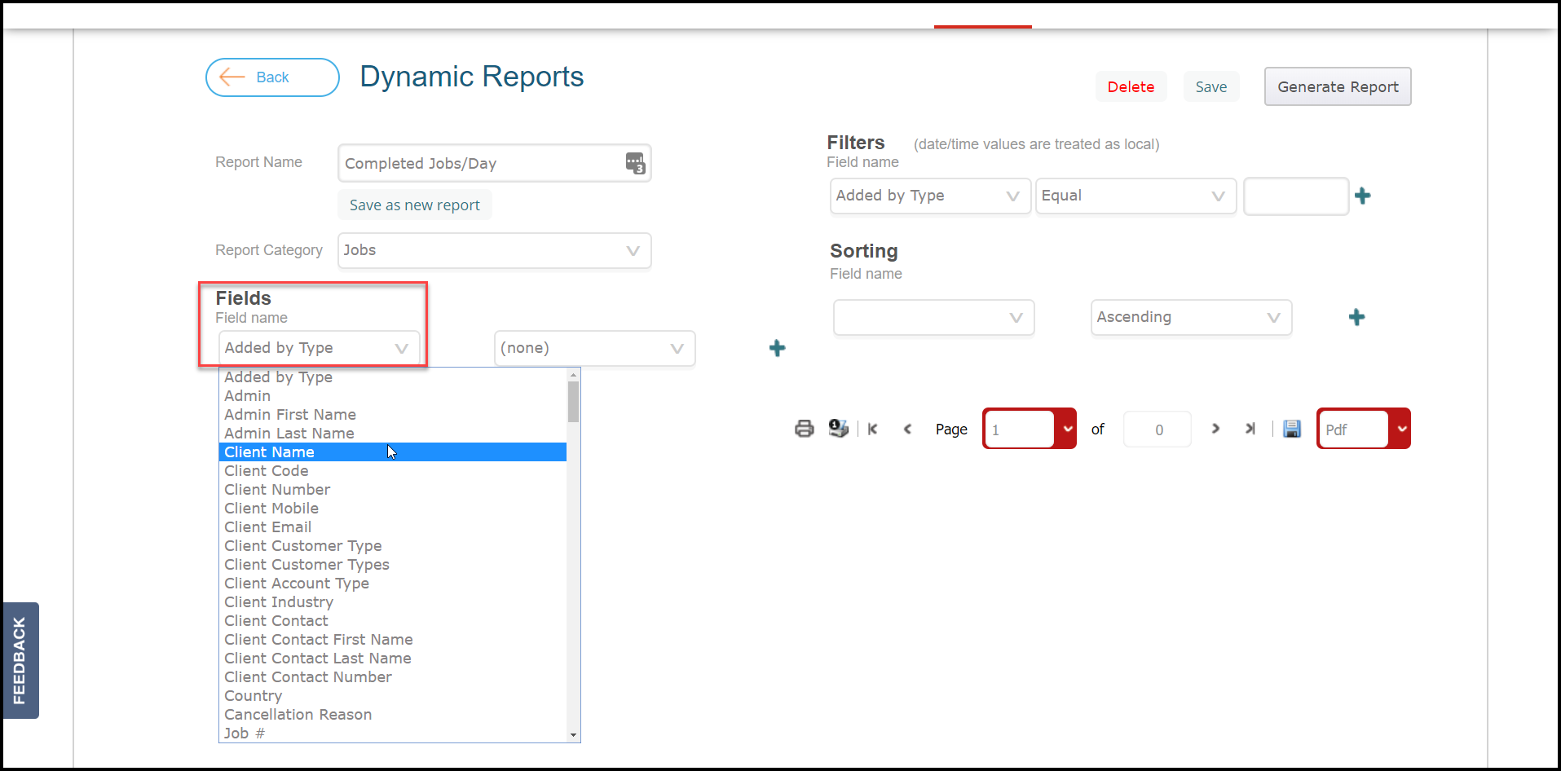This screenshot has height=771, width=1561.
Task: Go to previous report page
Action: [x=907, y=429]
